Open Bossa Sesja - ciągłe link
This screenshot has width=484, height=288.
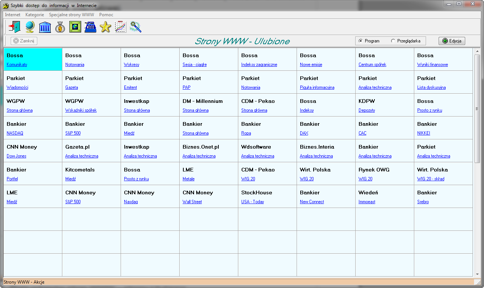194,65
